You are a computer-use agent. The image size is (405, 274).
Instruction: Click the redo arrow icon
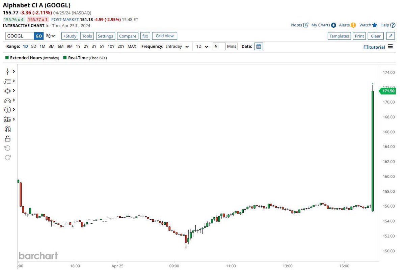pos(7,157)
